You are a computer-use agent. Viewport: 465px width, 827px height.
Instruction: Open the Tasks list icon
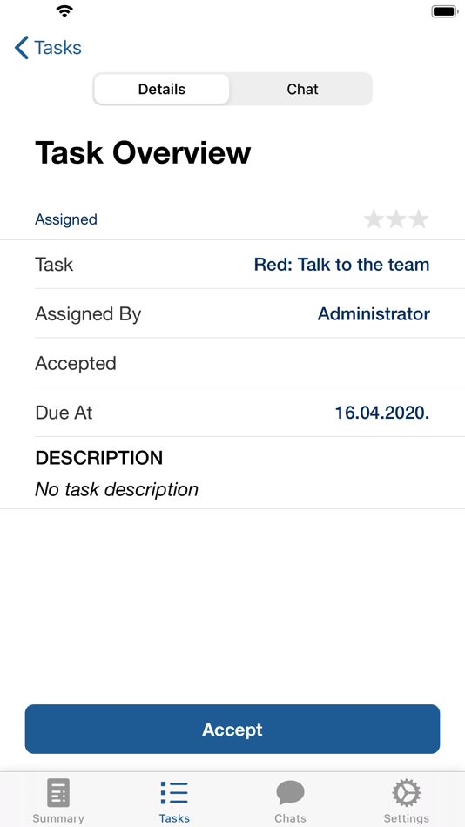(174, 793)
